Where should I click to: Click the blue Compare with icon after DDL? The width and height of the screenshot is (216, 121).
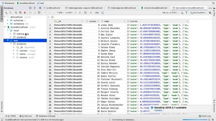coord(102,13)
